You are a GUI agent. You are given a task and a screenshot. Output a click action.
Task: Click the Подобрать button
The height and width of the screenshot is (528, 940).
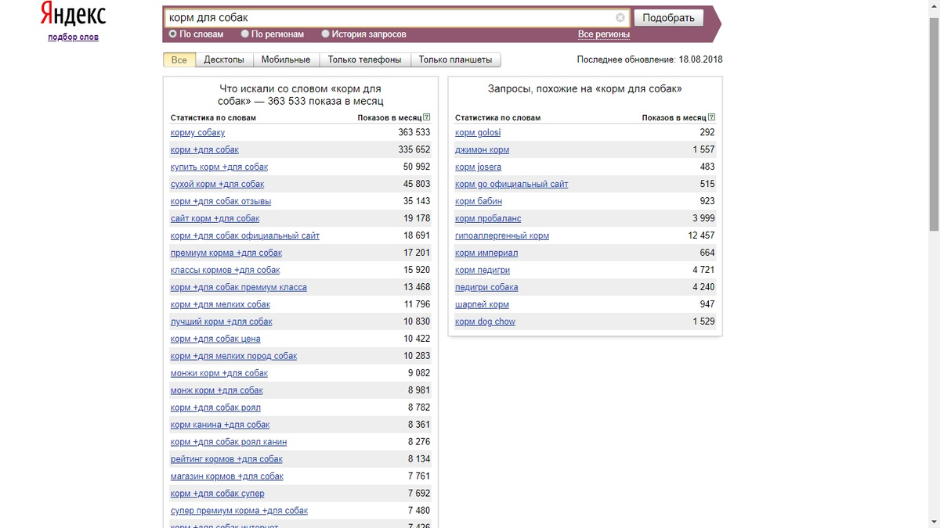click(668, 17)
